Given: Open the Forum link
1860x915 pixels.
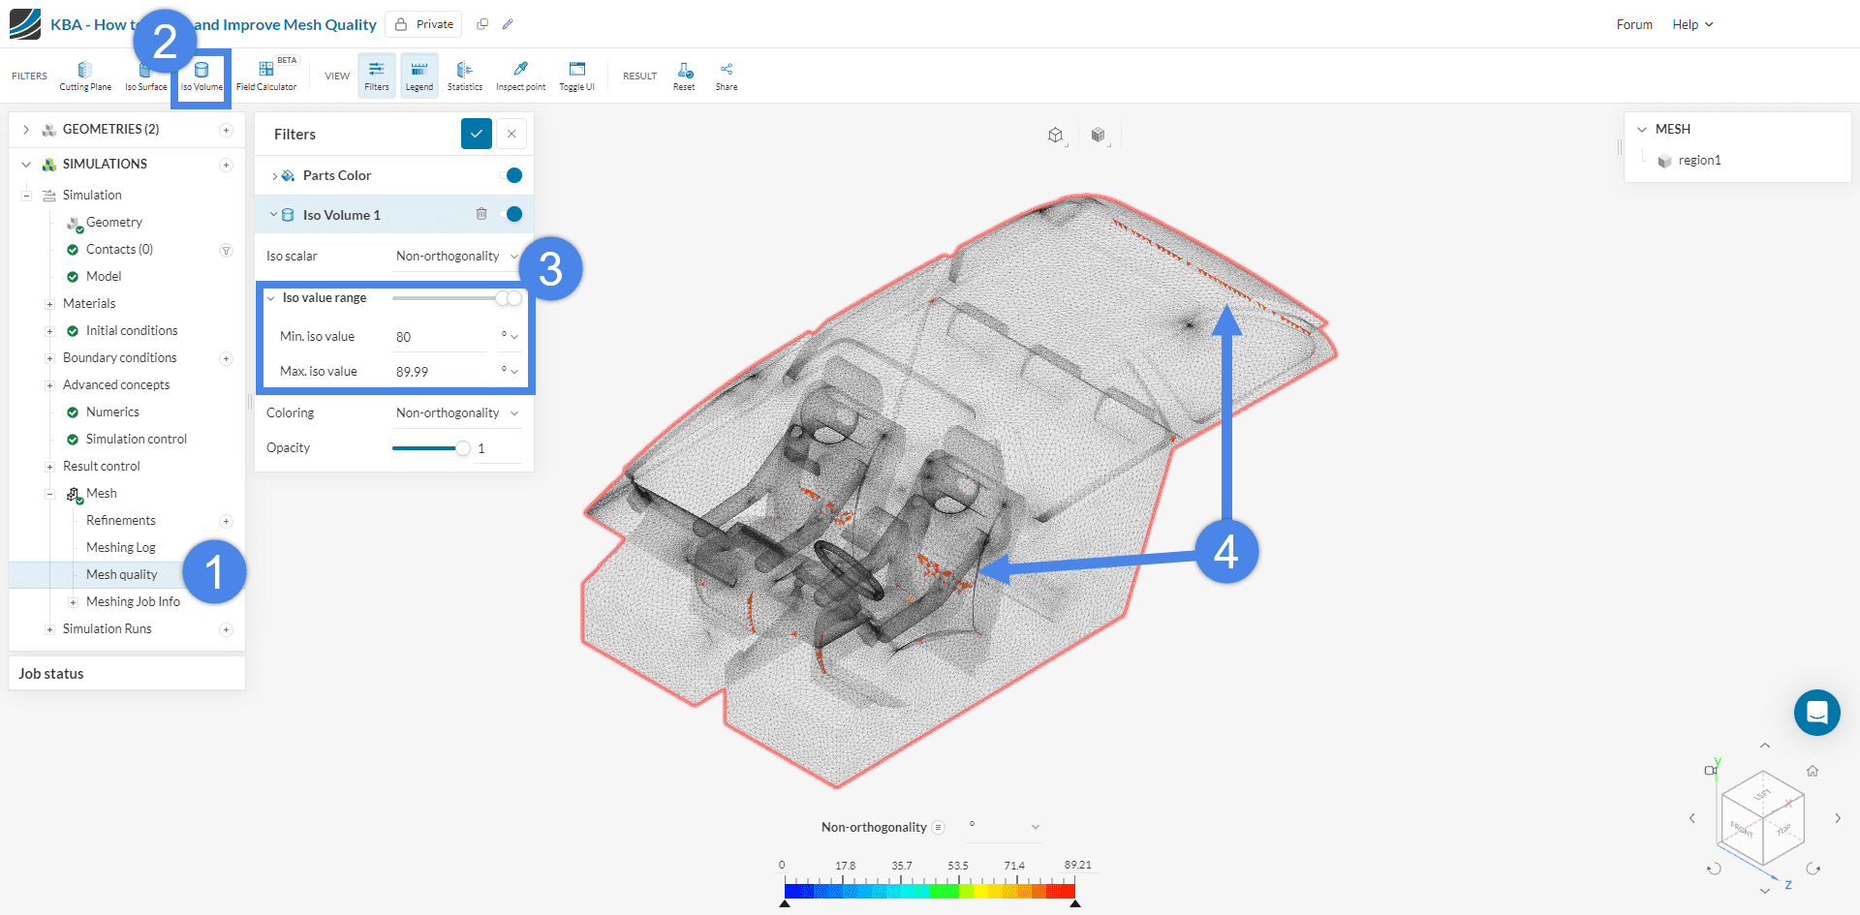Looking at the screenshot, I should click(1633, 25).
